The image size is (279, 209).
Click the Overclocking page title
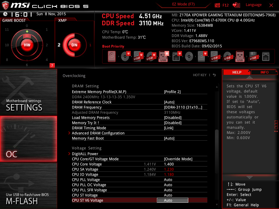(x=74, y=76)
